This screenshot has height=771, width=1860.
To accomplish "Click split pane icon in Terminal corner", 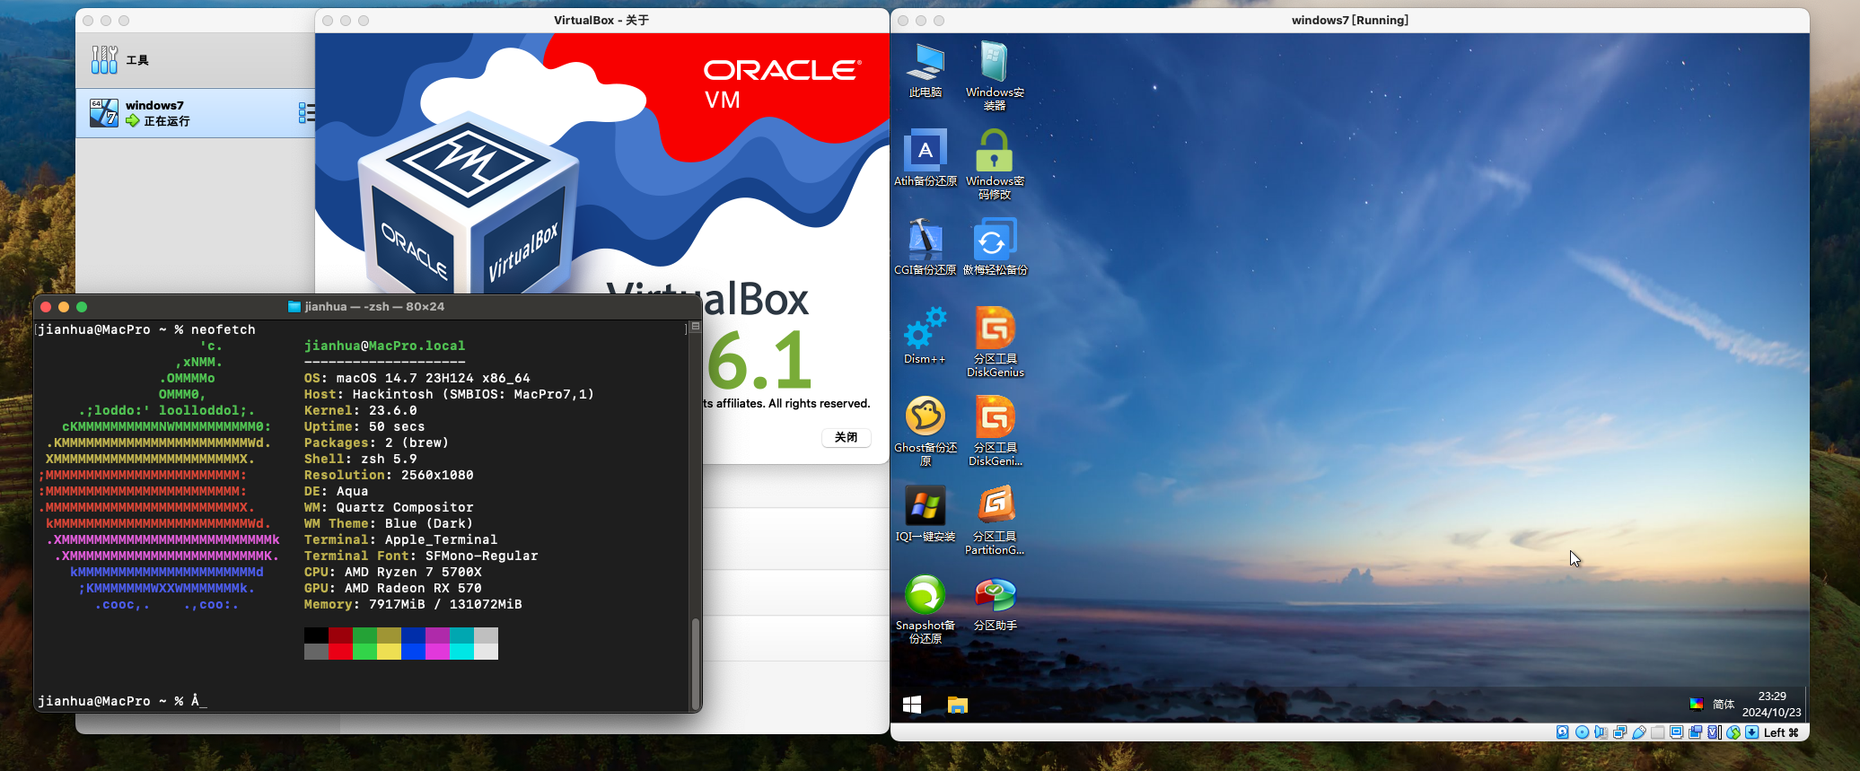I will 695,327.
